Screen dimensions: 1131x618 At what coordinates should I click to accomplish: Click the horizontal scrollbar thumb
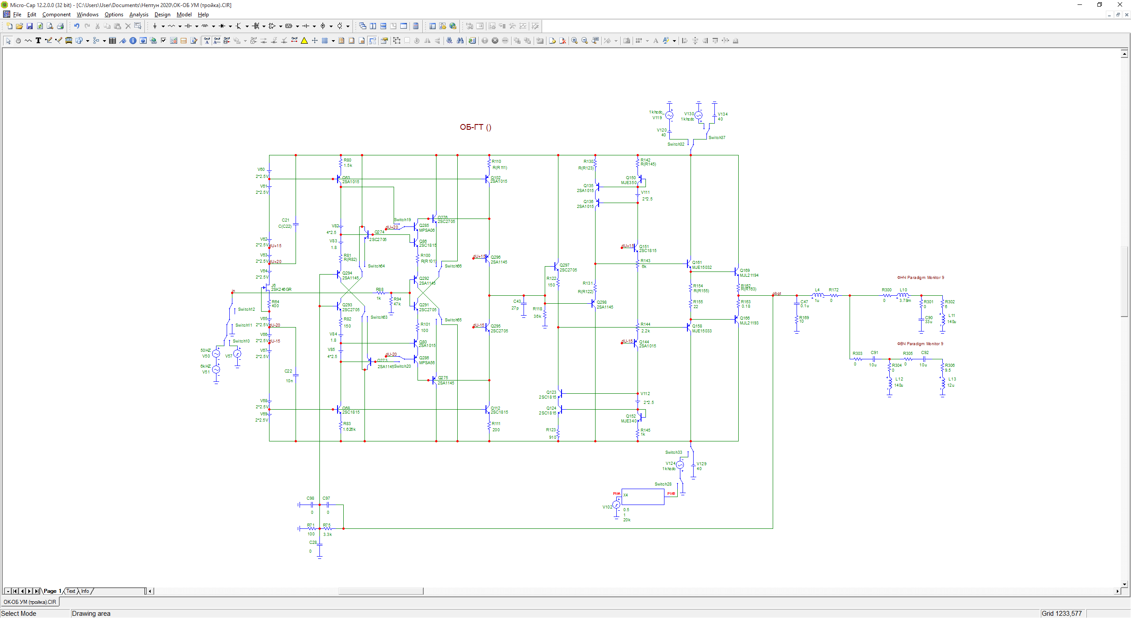coord(381,591)
